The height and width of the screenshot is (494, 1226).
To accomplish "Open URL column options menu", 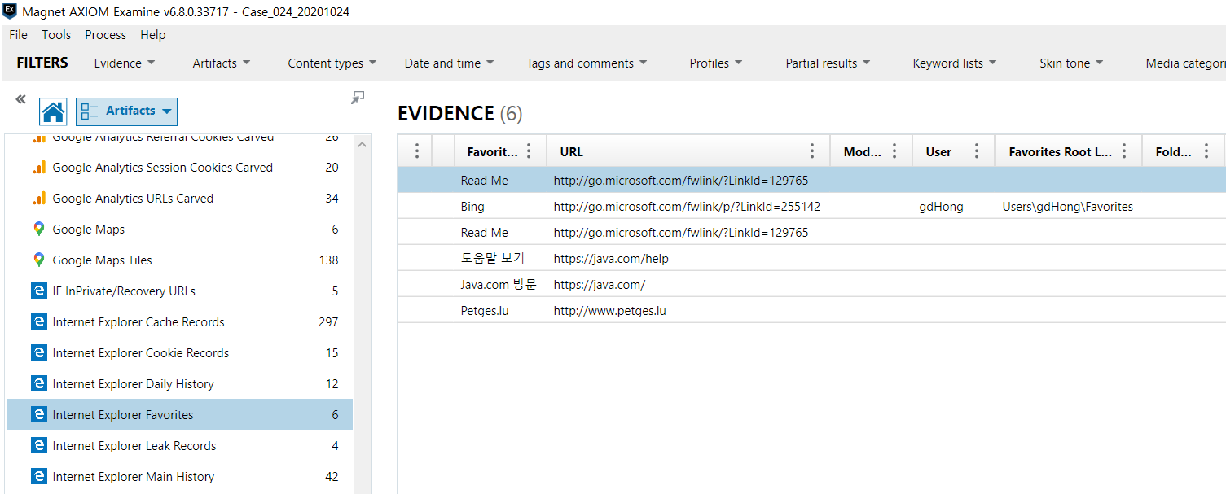I will [812, 151].
